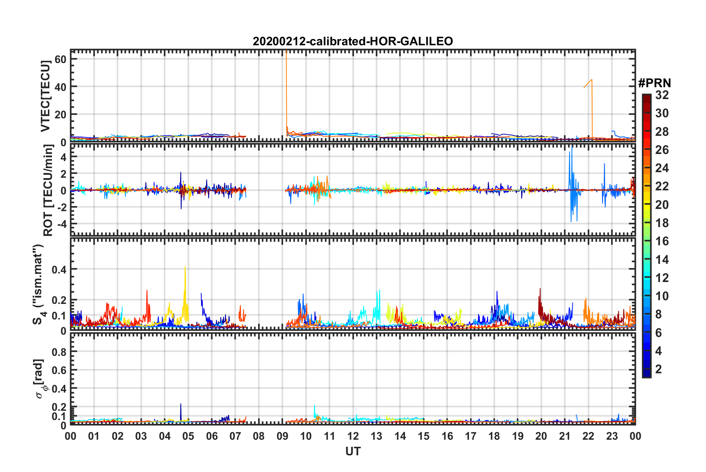Click the 08 hour tick label
The width and height of the screenshot is (706, 472).
click(259, 436)
